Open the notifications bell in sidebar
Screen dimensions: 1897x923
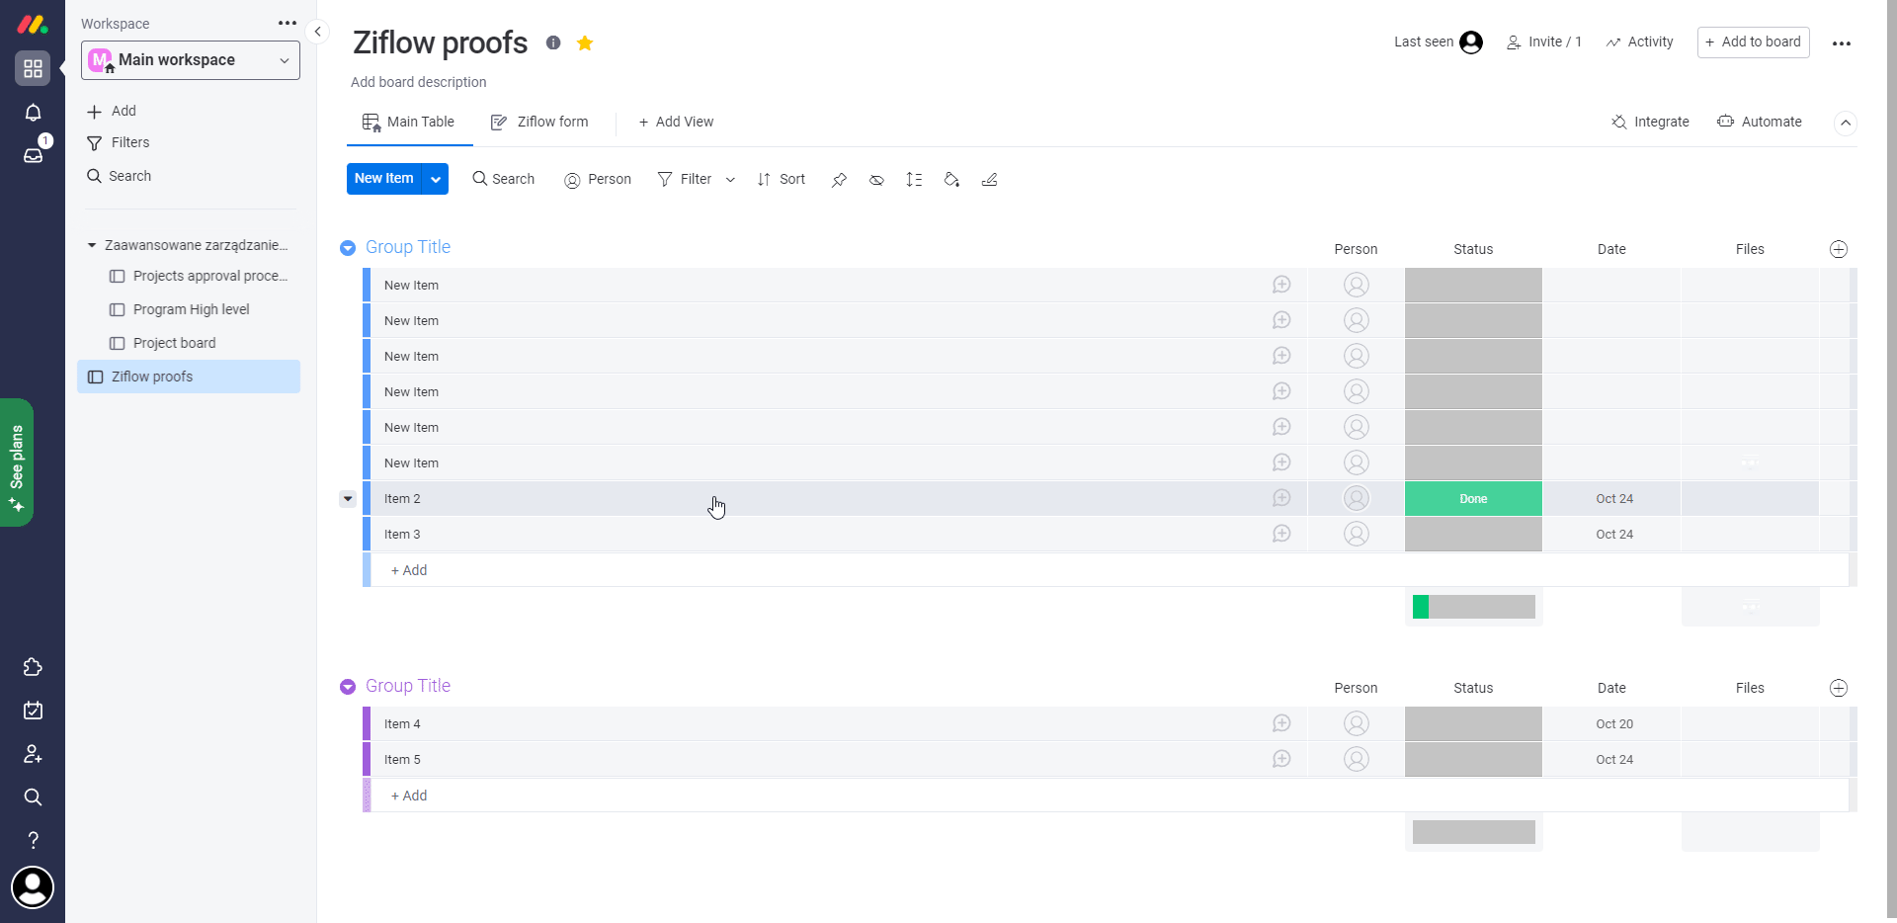tap(33, 113)
